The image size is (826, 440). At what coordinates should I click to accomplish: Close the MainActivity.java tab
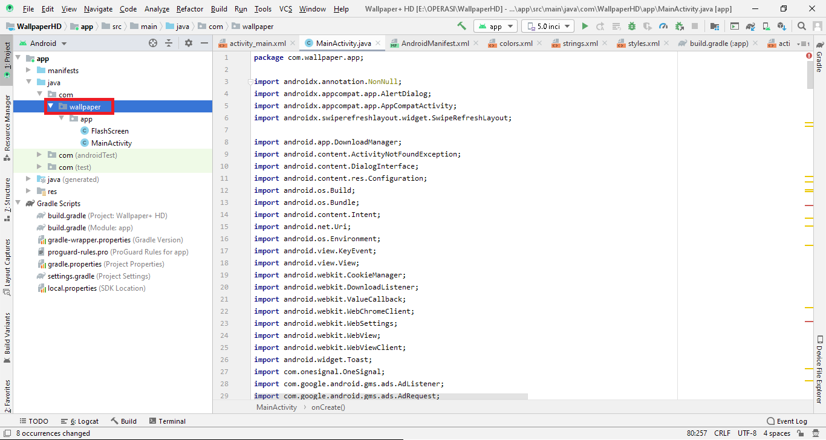pyautogui.click(x=378, y=44)
